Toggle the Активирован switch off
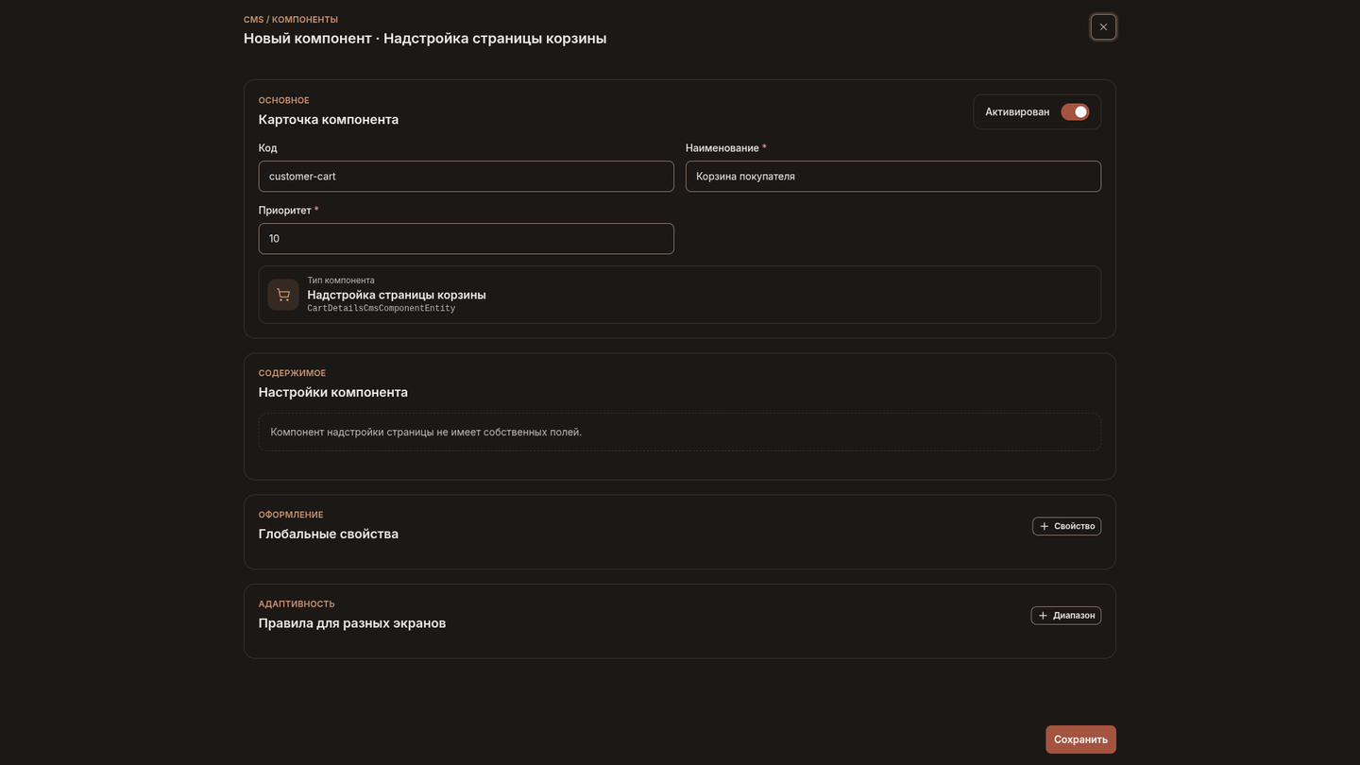Screen dimensions: 1360x765 point(1075,111)
